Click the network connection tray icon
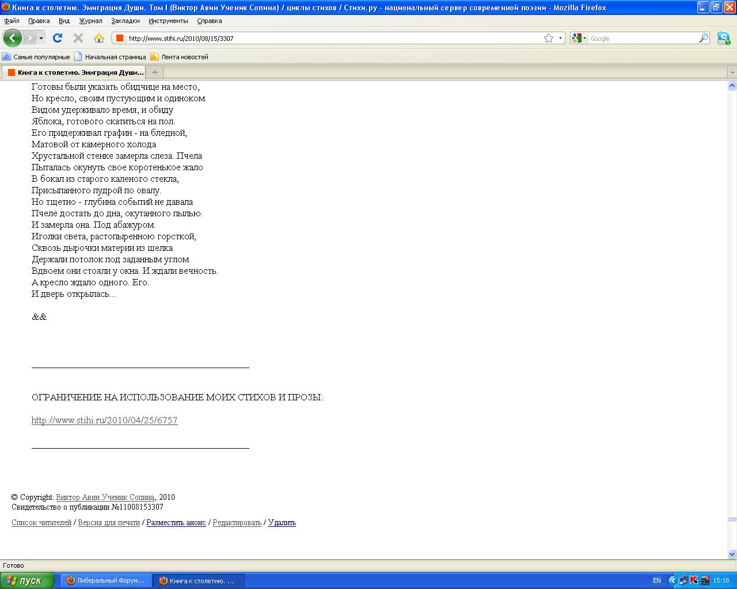Screen dimensions: 737x589 (x=683, y=581)
